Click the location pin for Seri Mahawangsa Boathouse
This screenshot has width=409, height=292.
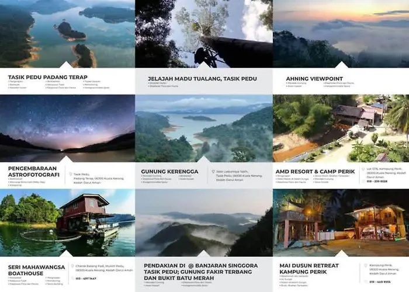72,266
